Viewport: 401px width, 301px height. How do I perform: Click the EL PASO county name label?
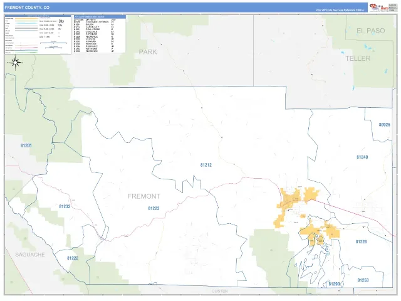[370, 31]
